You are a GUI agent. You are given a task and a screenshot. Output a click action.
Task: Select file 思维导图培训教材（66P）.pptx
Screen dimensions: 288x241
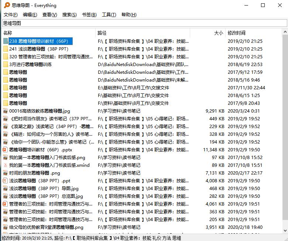[x=41, y=150]
